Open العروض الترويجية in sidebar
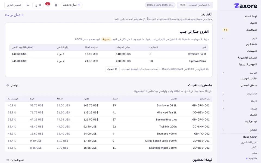Image resolution: width=261 pixels, height=163 pixels. pyautogui.click(x=247, y=64)
